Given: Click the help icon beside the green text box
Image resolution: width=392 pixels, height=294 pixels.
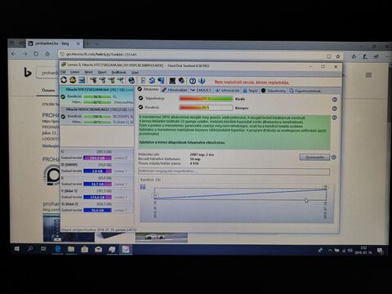Looking at the screenshot, I should point(335,118).
